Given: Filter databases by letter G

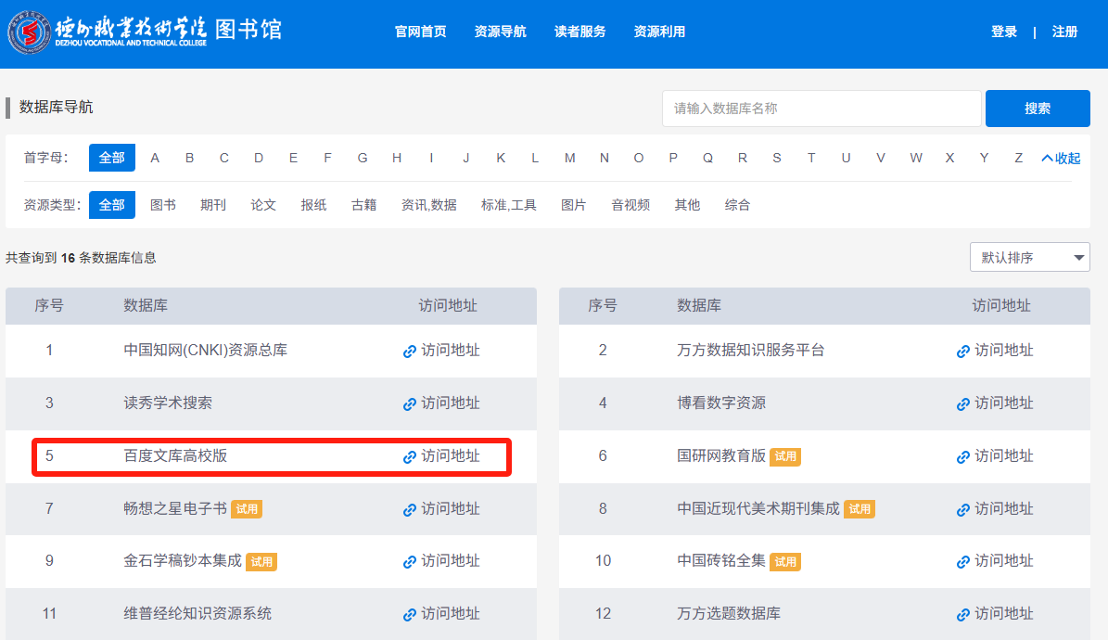Looking at the screenshot, I should [363, 158].
